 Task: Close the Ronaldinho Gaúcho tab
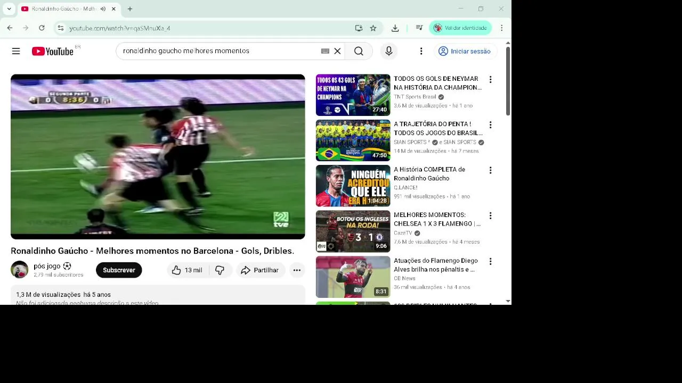click(x=113, y=9)
